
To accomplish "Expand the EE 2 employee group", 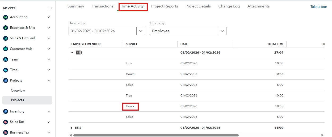I will [x=72, y=128].
